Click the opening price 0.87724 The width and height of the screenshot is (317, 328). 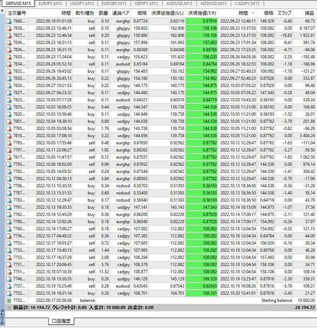pyautogui.click(x=140, y=21)
